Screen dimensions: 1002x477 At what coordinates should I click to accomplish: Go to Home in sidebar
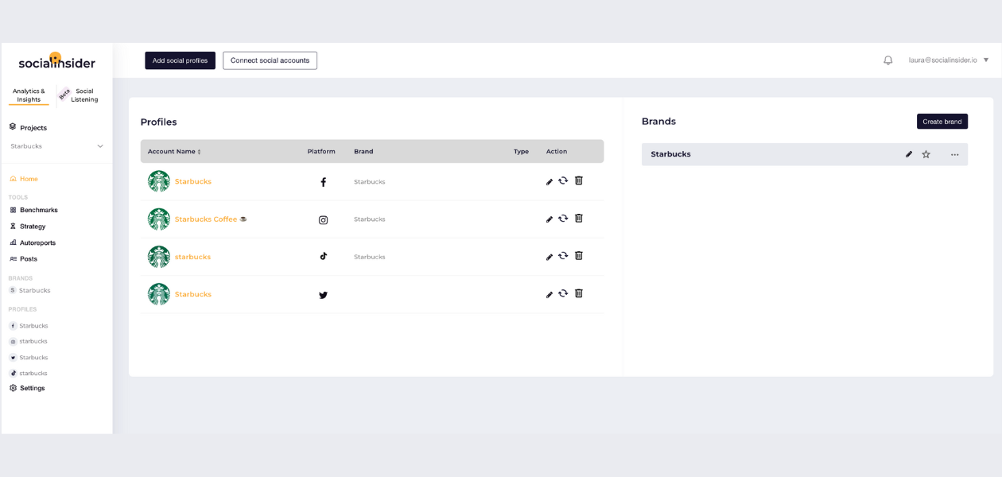point(24,179)
